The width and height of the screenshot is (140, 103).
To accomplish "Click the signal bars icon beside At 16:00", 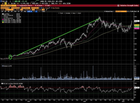I will coord(3,3).
